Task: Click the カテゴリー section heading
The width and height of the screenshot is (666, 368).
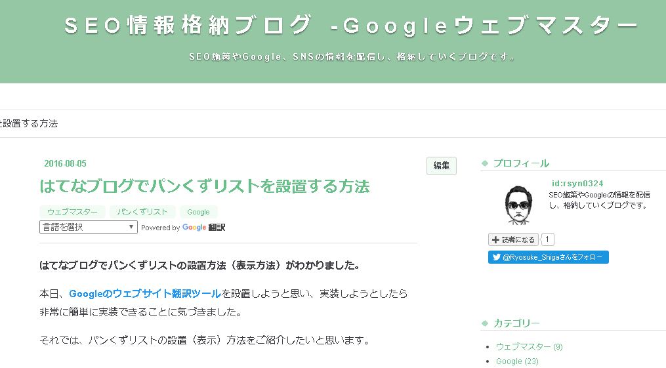Action: click(516, 323)
